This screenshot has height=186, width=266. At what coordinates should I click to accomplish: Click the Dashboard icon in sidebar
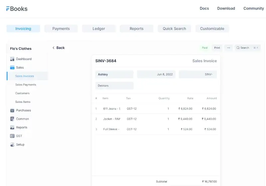coord(12,59)
